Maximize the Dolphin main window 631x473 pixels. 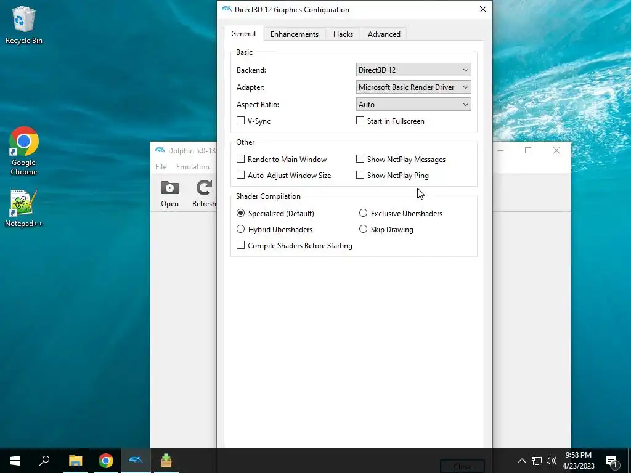pyautogui.click(x=528, y=150)
